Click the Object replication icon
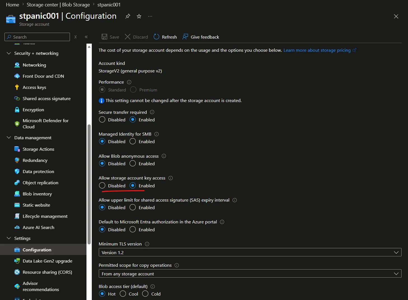The height and width of the screenshot is (300, 408). coord(17,183)
